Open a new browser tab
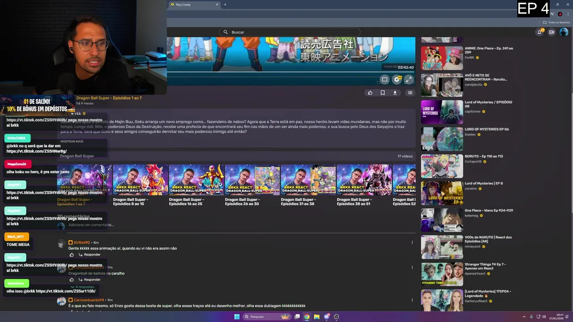Screen dimensions: 573x322 tap(225, 4)
